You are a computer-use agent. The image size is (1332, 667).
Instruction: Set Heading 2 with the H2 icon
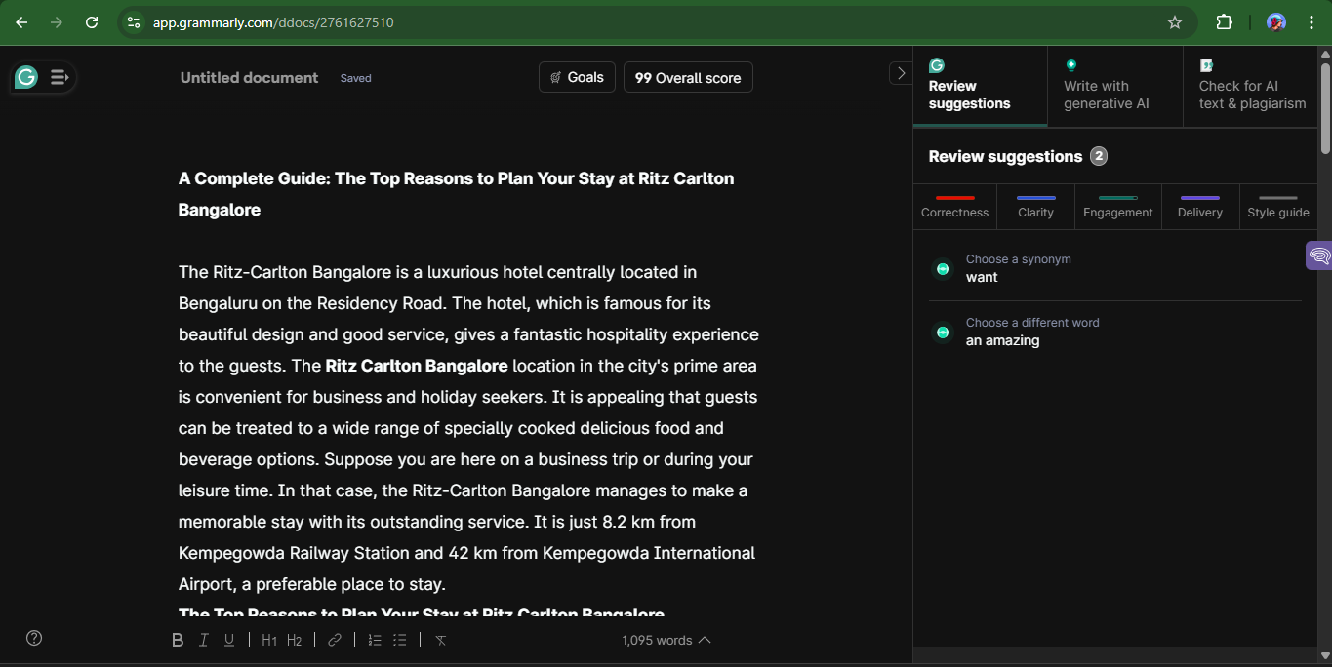tap(294, 640)
